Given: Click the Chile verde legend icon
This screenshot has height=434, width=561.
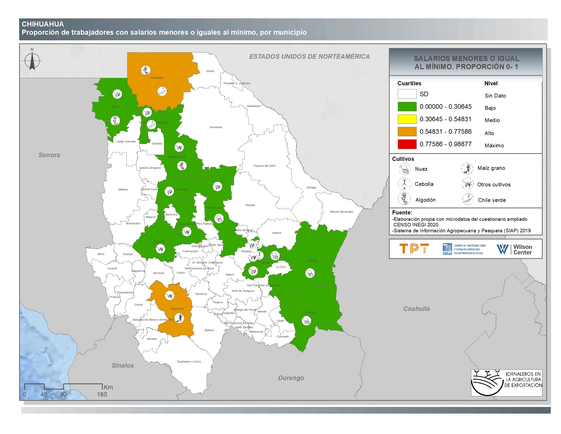Looking at the screenshot, I should click(468, 199).
